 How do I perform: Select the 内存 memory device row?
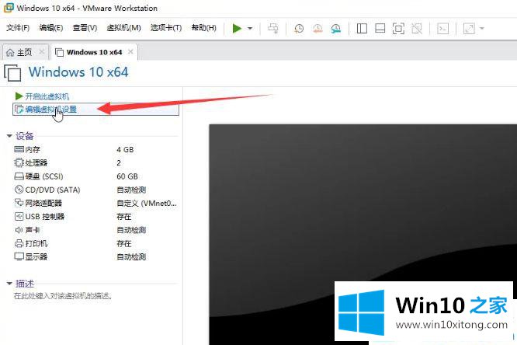click(x=95, y=149)
